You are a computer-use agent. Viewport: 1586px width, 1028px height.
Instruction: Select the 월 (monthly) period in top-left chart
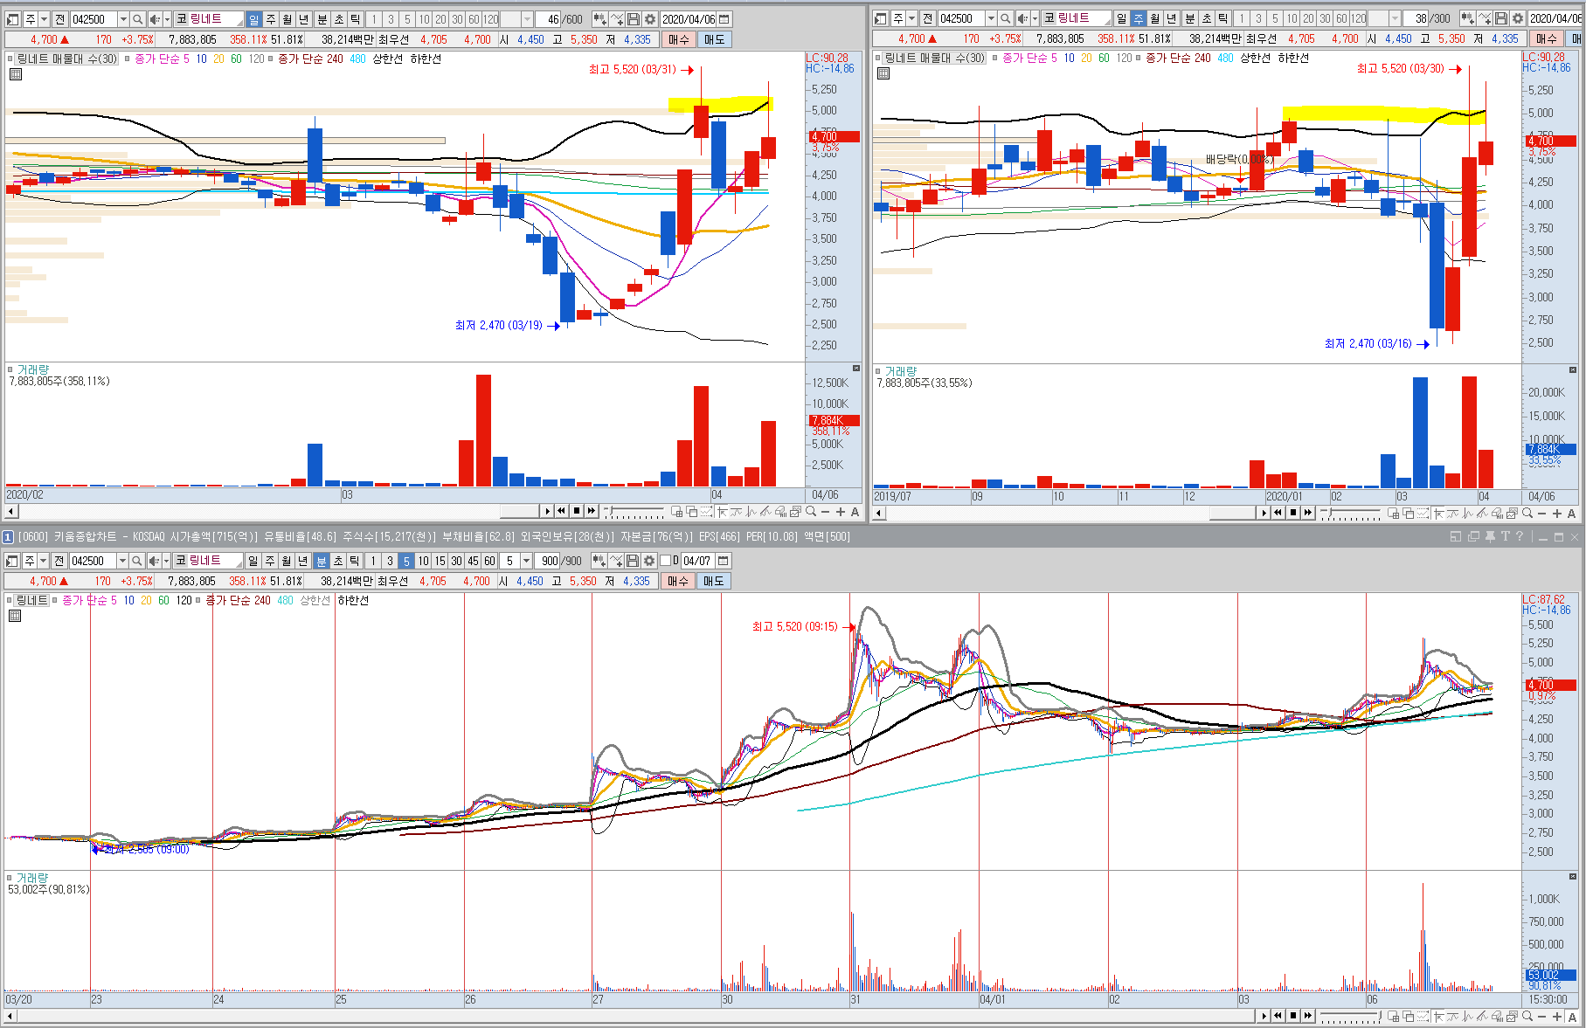coord(287,19)
